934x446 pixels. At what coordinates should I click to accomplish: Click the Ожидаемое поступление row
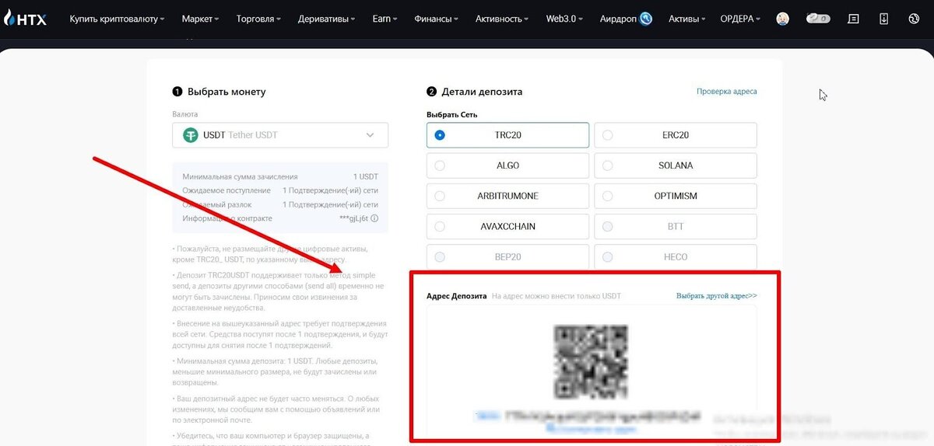(x=280, y=190)
